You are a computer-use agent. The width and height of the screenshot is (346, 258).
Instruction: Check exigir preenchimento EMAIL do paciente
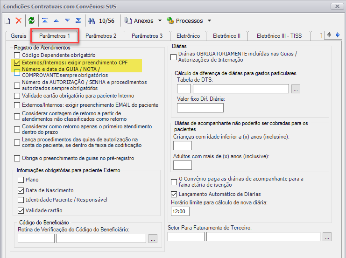pos(17,105)
